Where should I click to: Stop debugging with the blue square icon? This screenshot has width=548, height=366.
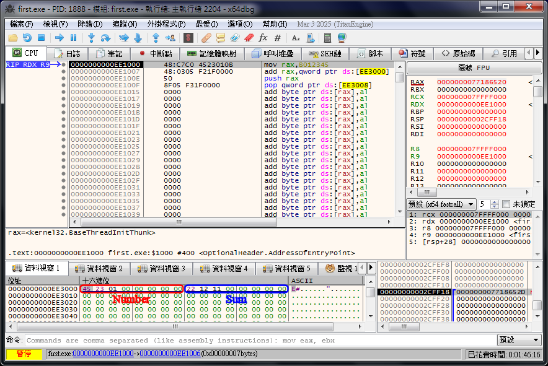pos(41,38)
